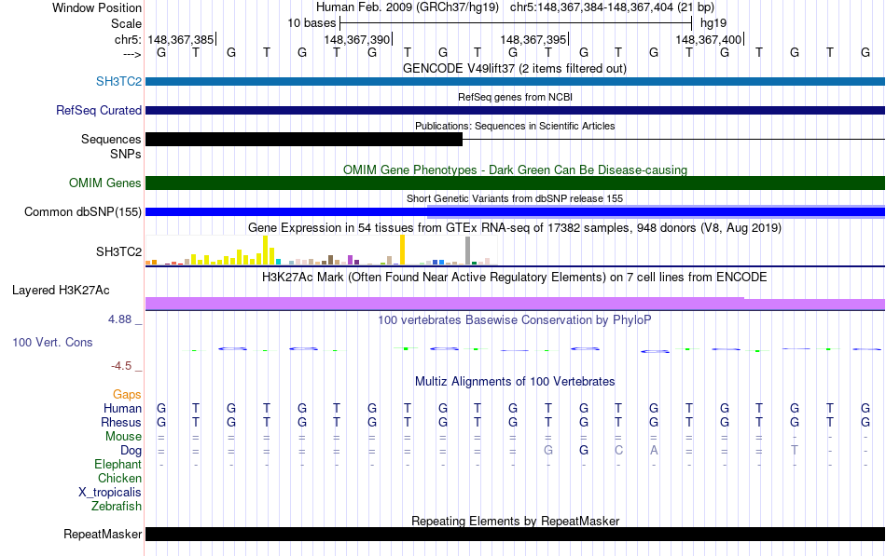Click the 4.88 upper conservation scale value

click(x=119, y=319)
